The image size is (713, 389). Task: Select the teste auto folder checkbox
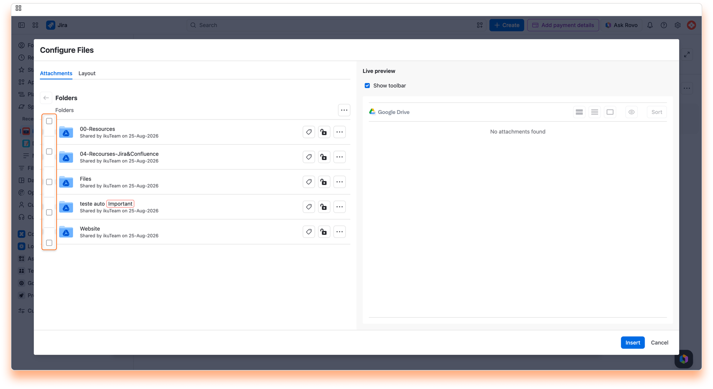click(49, 212)
